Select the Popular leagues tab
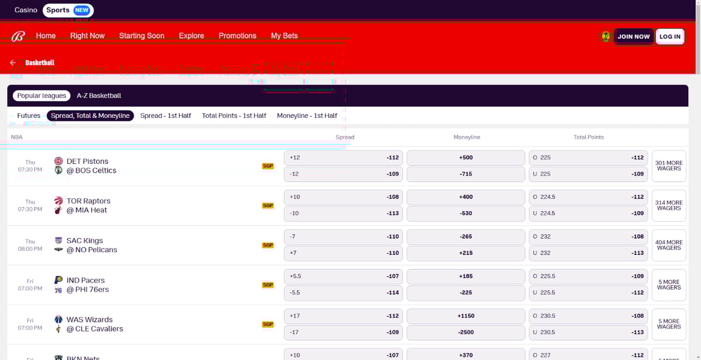The image size is (701, 360). pos(41,96)
